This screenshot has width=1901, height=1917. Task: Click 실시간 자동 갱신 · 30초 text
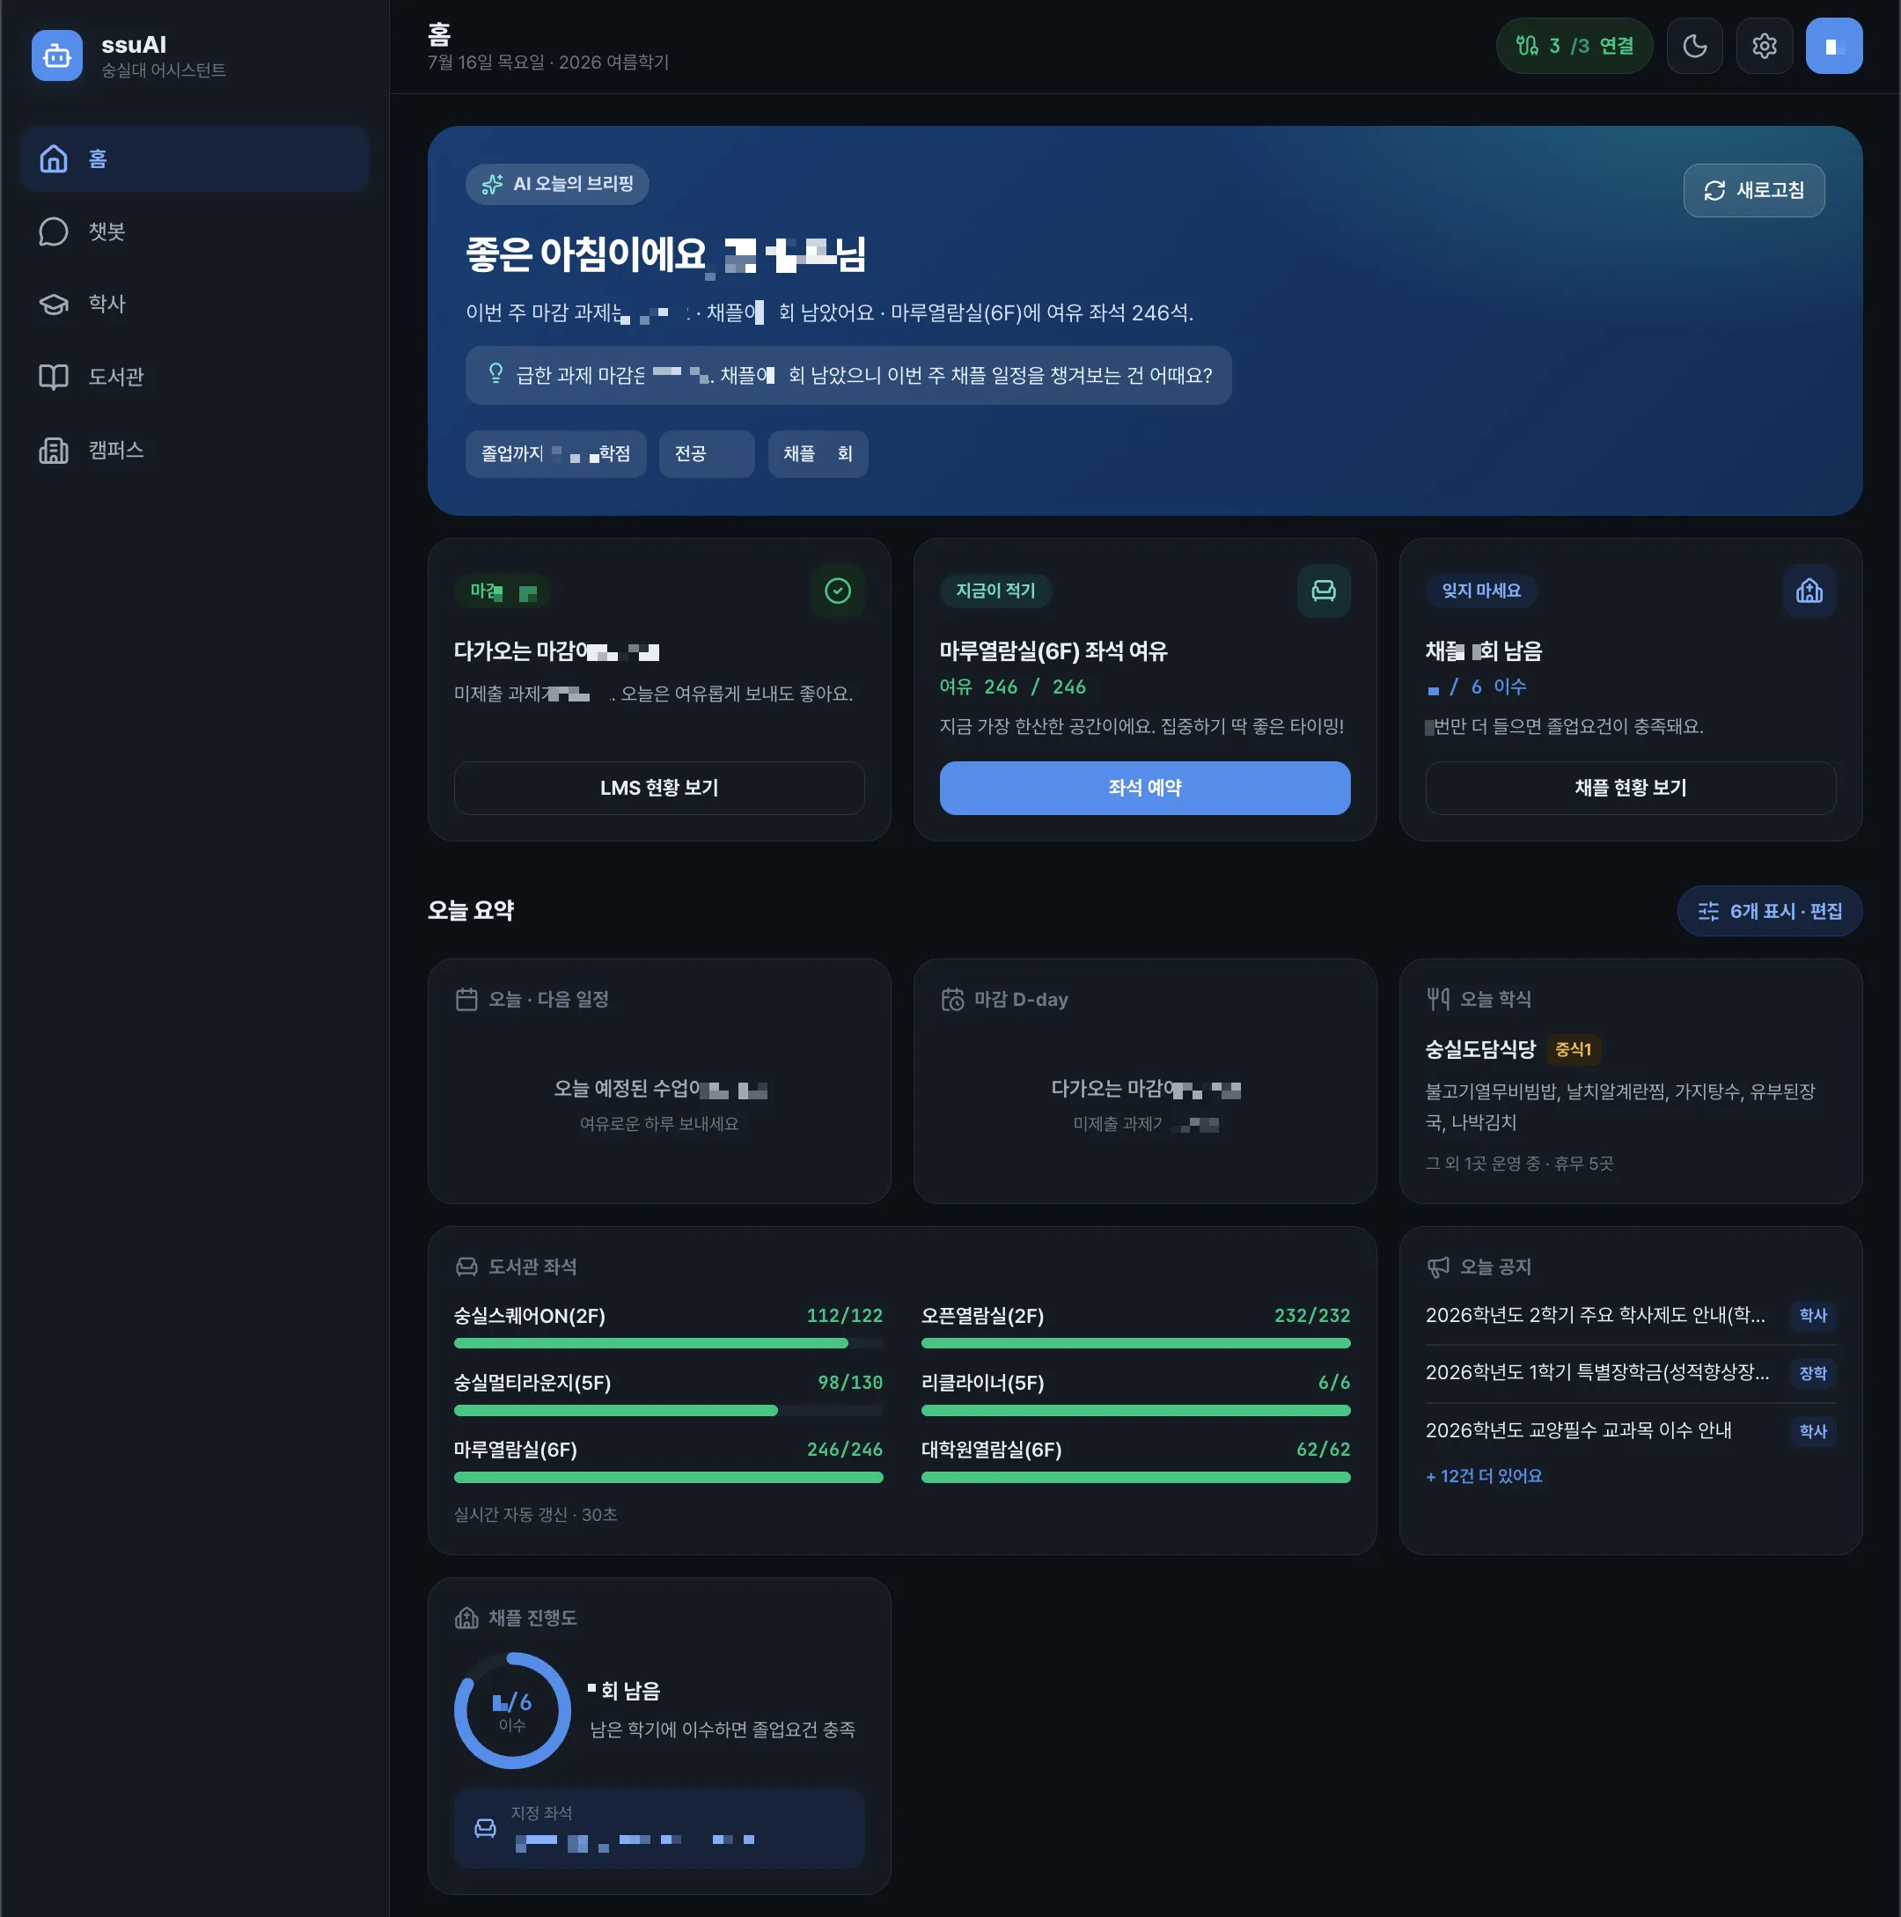[536, 1515]
